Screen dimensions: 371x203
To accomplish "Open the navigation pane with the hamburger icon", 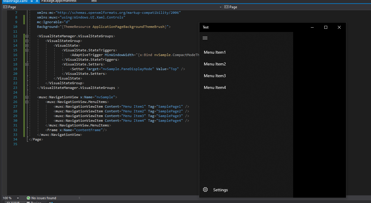I will (205, 38).
